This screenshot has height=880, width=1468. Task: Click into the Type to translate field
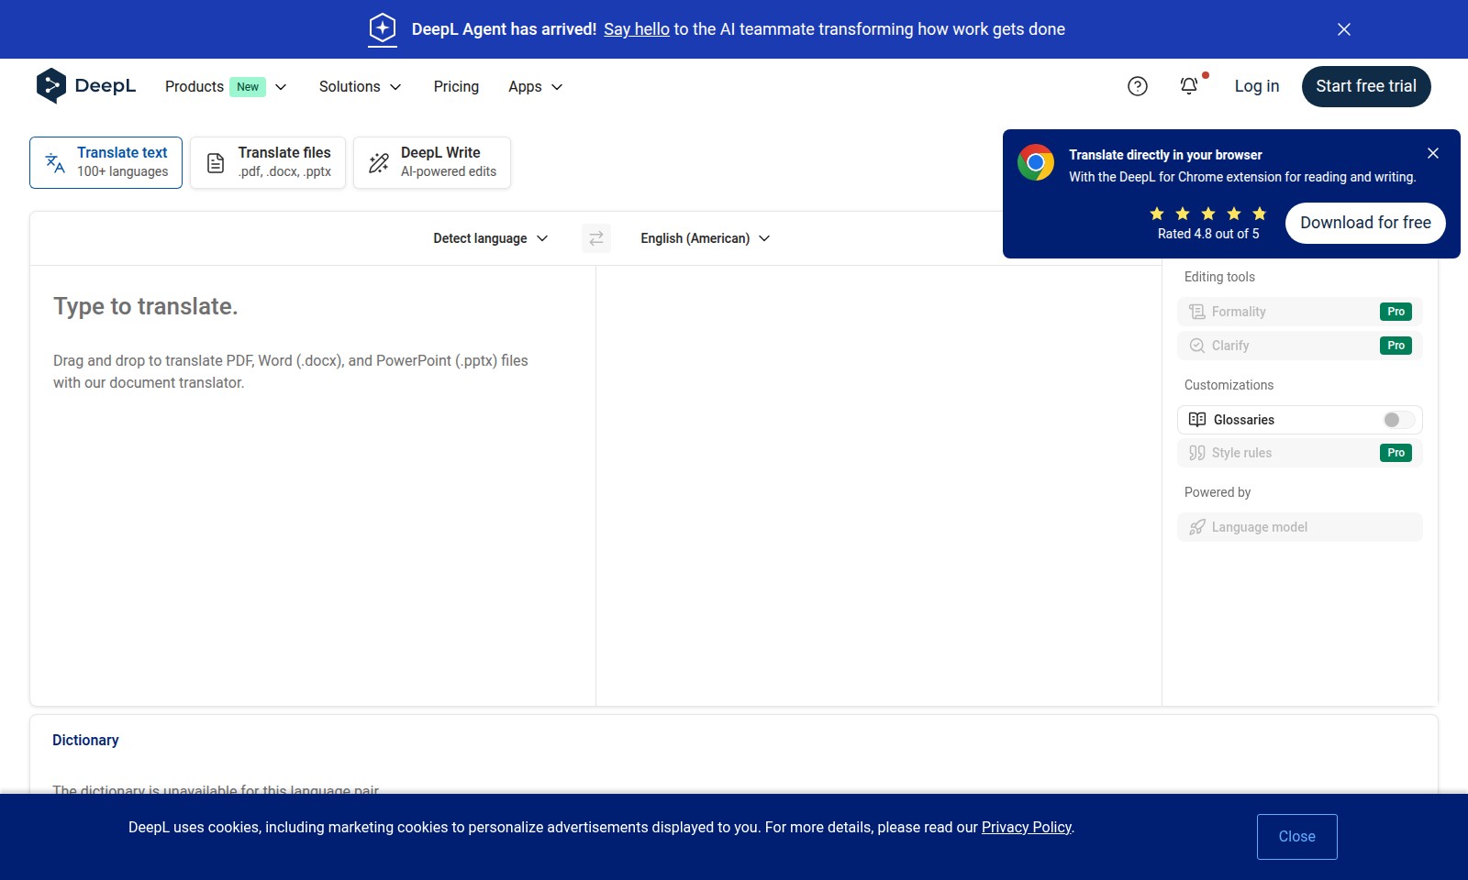tap(313, 486)
